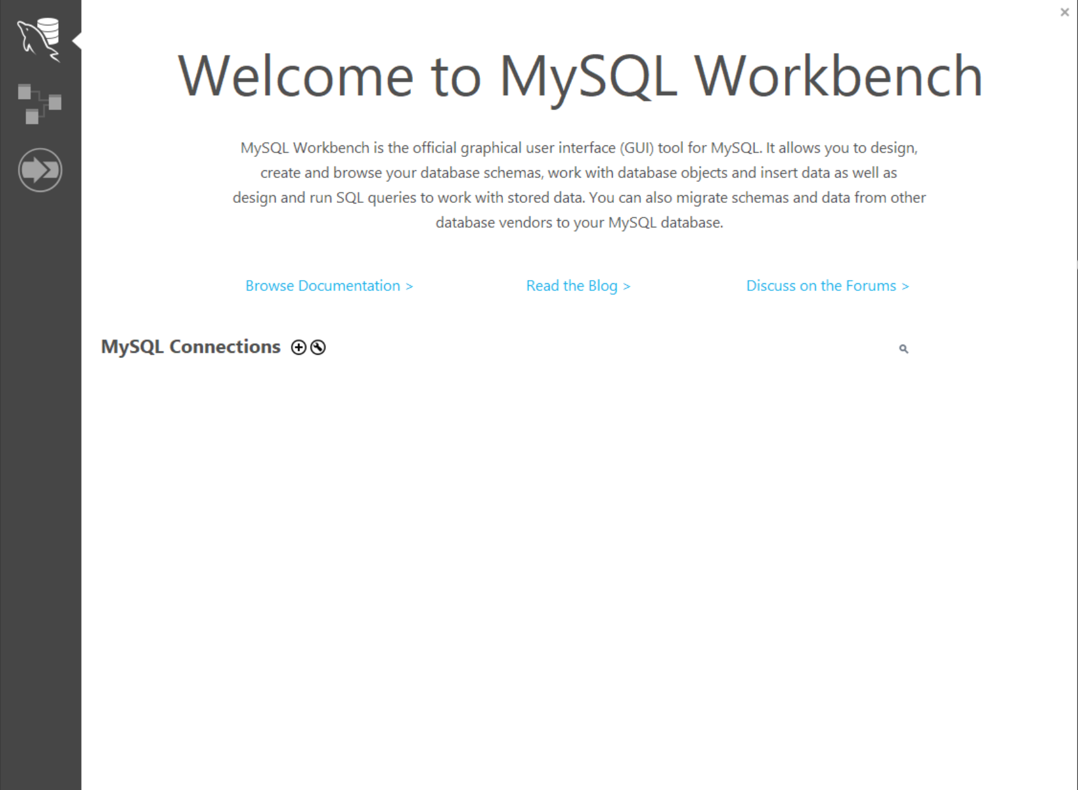Viewport: 1078px width, 790px height.
Task: Click the MySQL Connections heading
Action: [x=191, y=347]
